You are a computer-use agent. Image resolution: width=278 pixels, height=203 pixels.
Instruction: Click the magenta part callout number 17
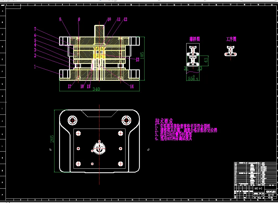70,86
